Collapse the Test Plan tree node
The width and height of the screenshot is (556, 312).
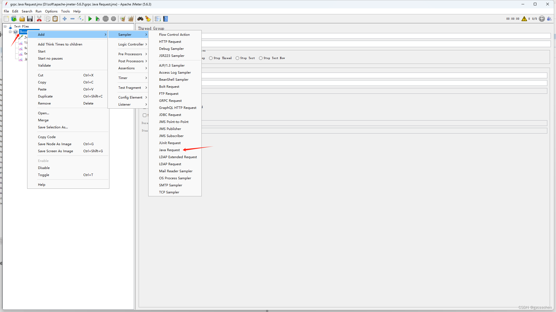point(5,26)
